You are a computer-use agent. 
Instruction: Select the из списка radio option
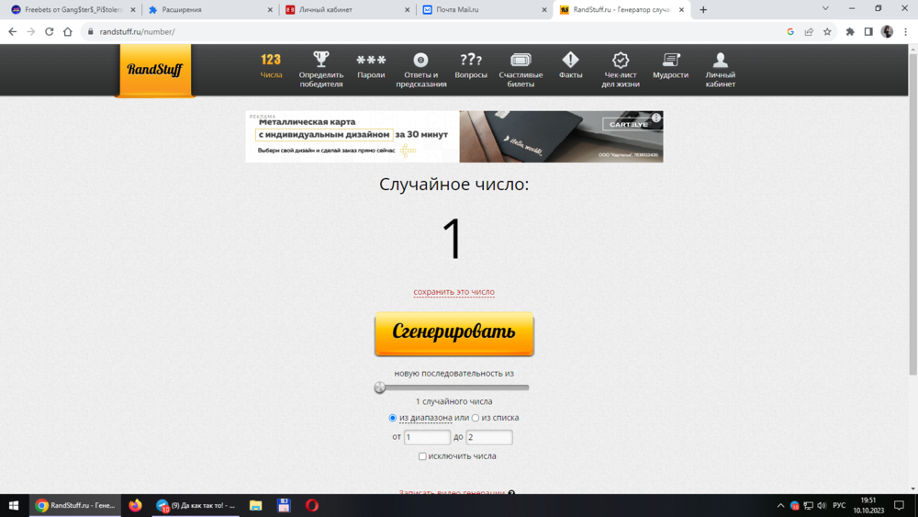click(x=476, y=418)
